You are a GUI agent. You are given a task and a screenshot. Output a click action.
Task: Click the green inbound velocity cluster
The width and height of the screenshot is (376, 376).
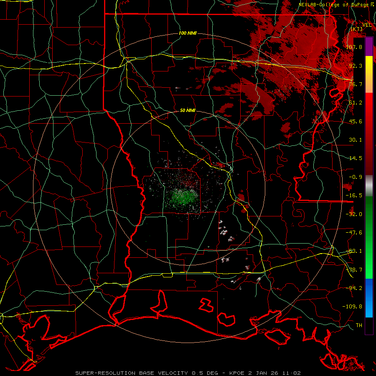tap(183, 198)
